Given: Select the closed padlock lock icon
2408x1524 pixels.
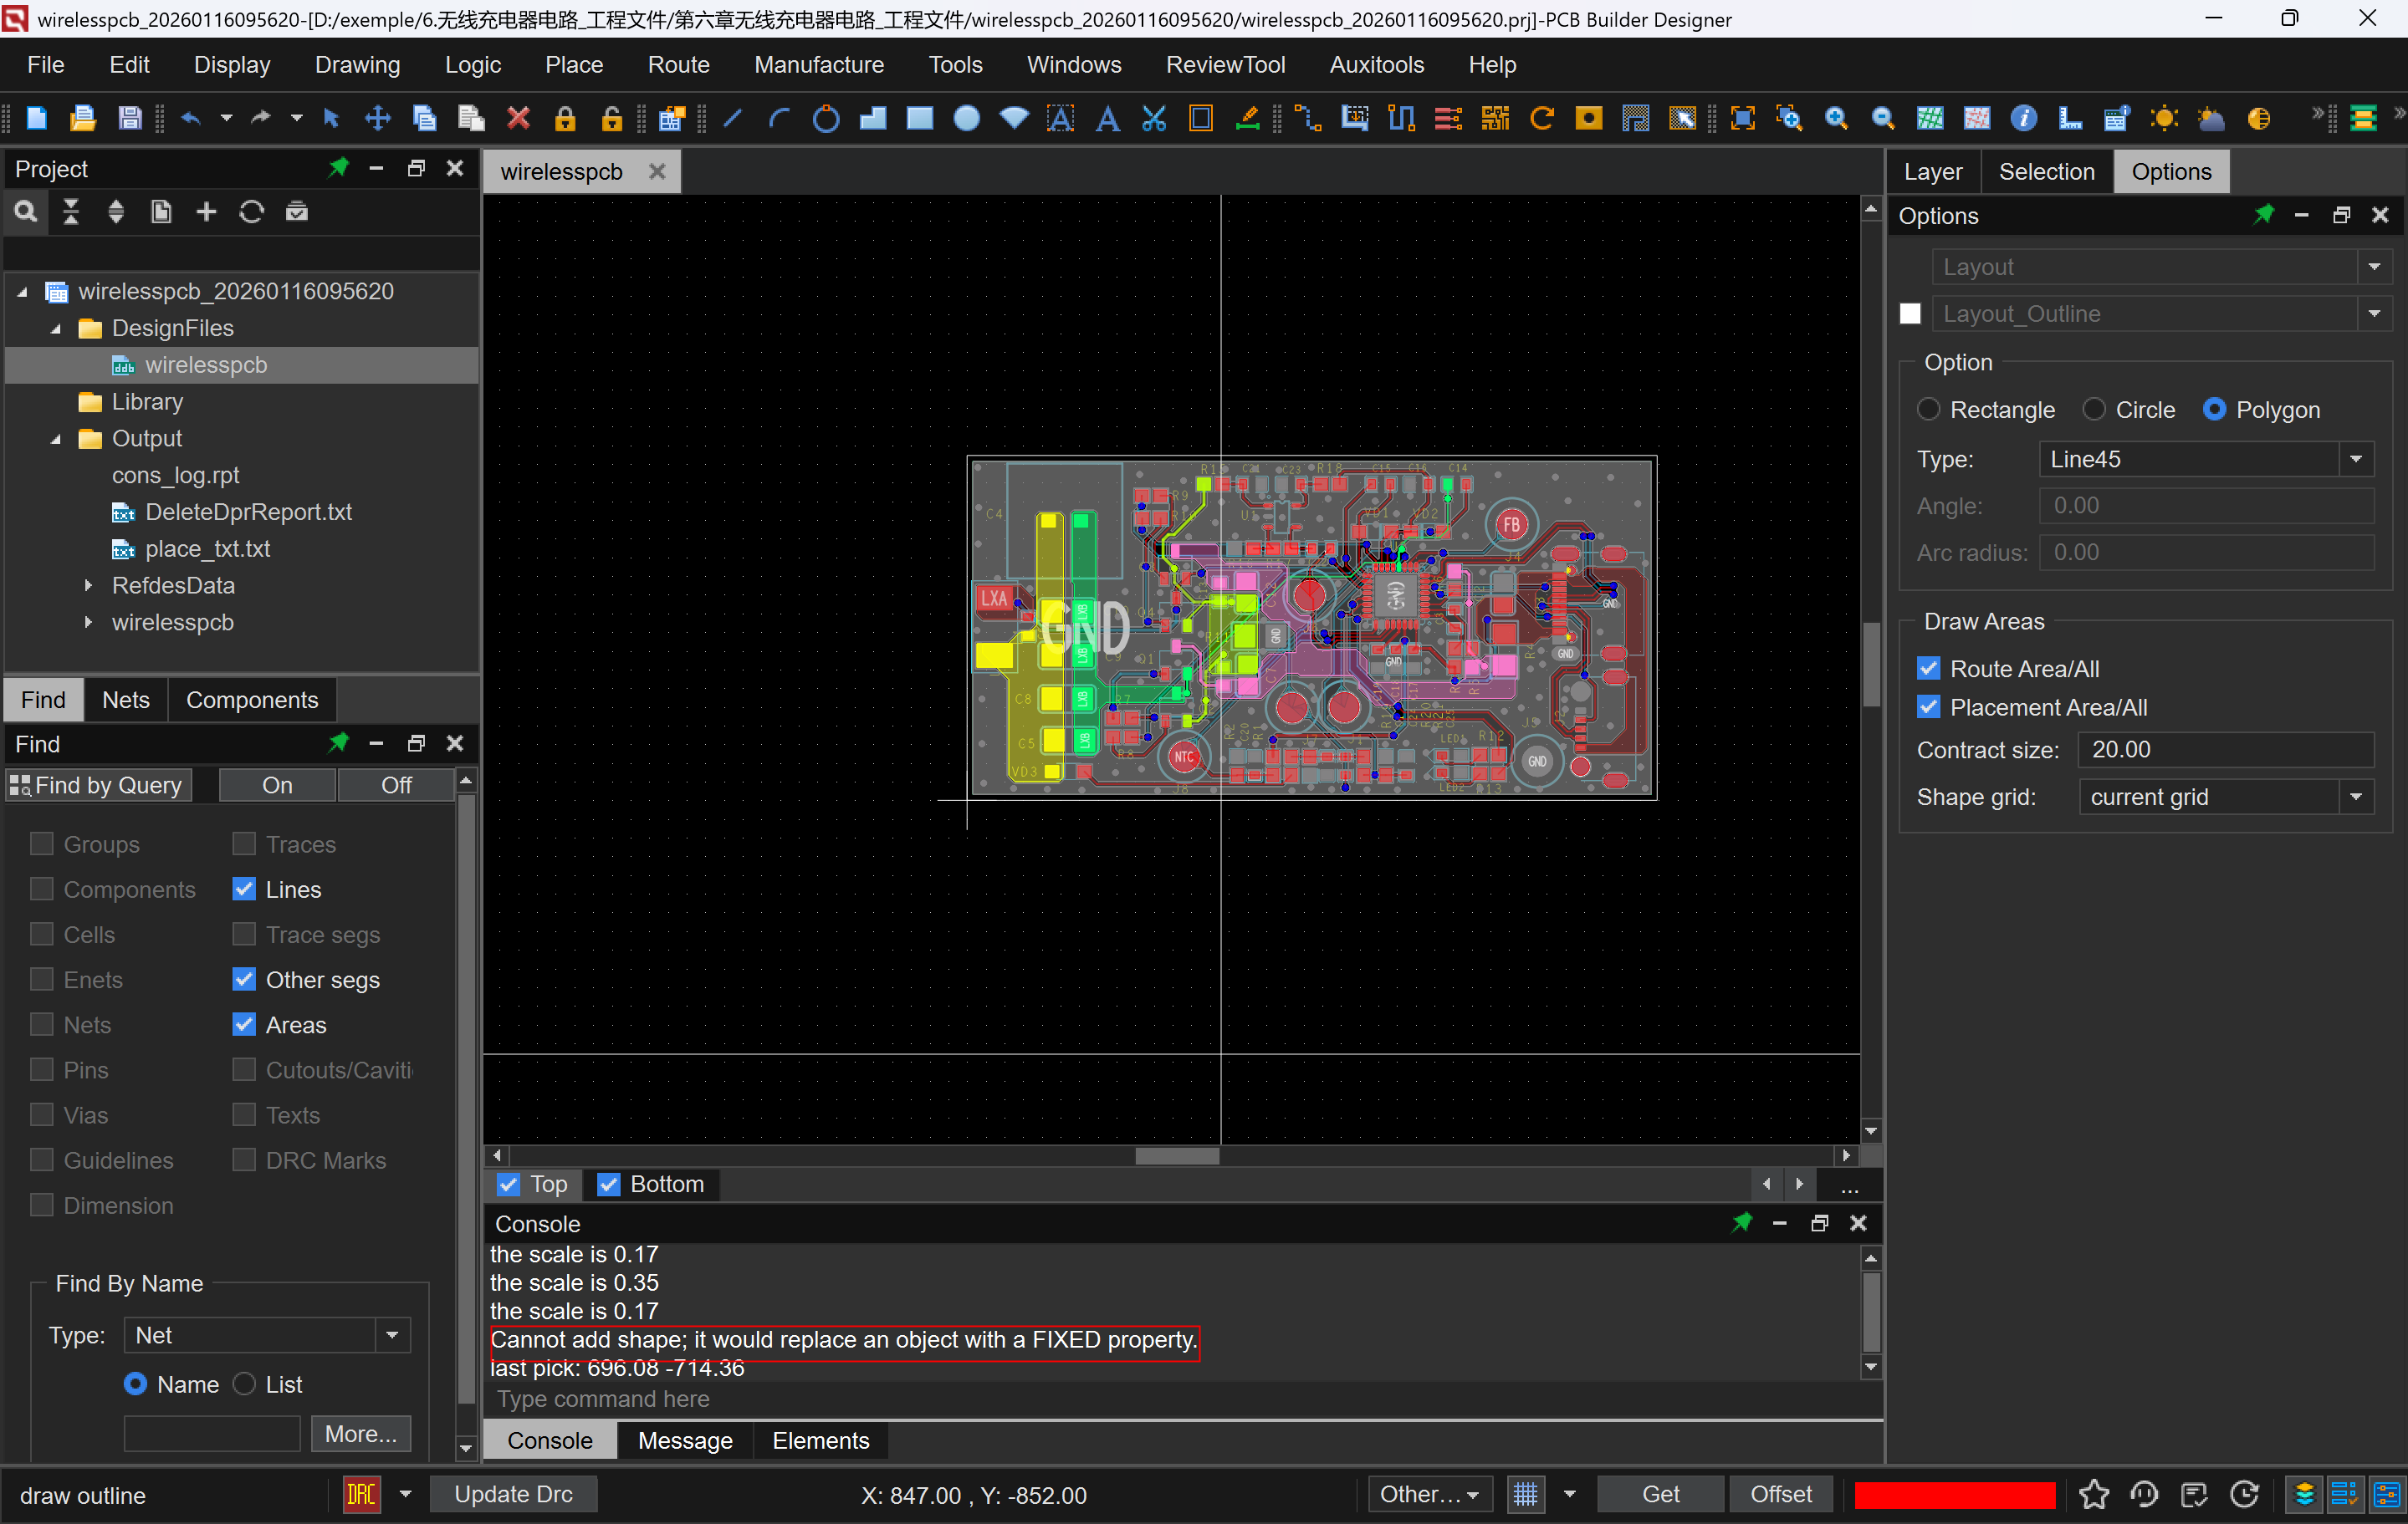Looking at the screenshot, I should 565,119.
